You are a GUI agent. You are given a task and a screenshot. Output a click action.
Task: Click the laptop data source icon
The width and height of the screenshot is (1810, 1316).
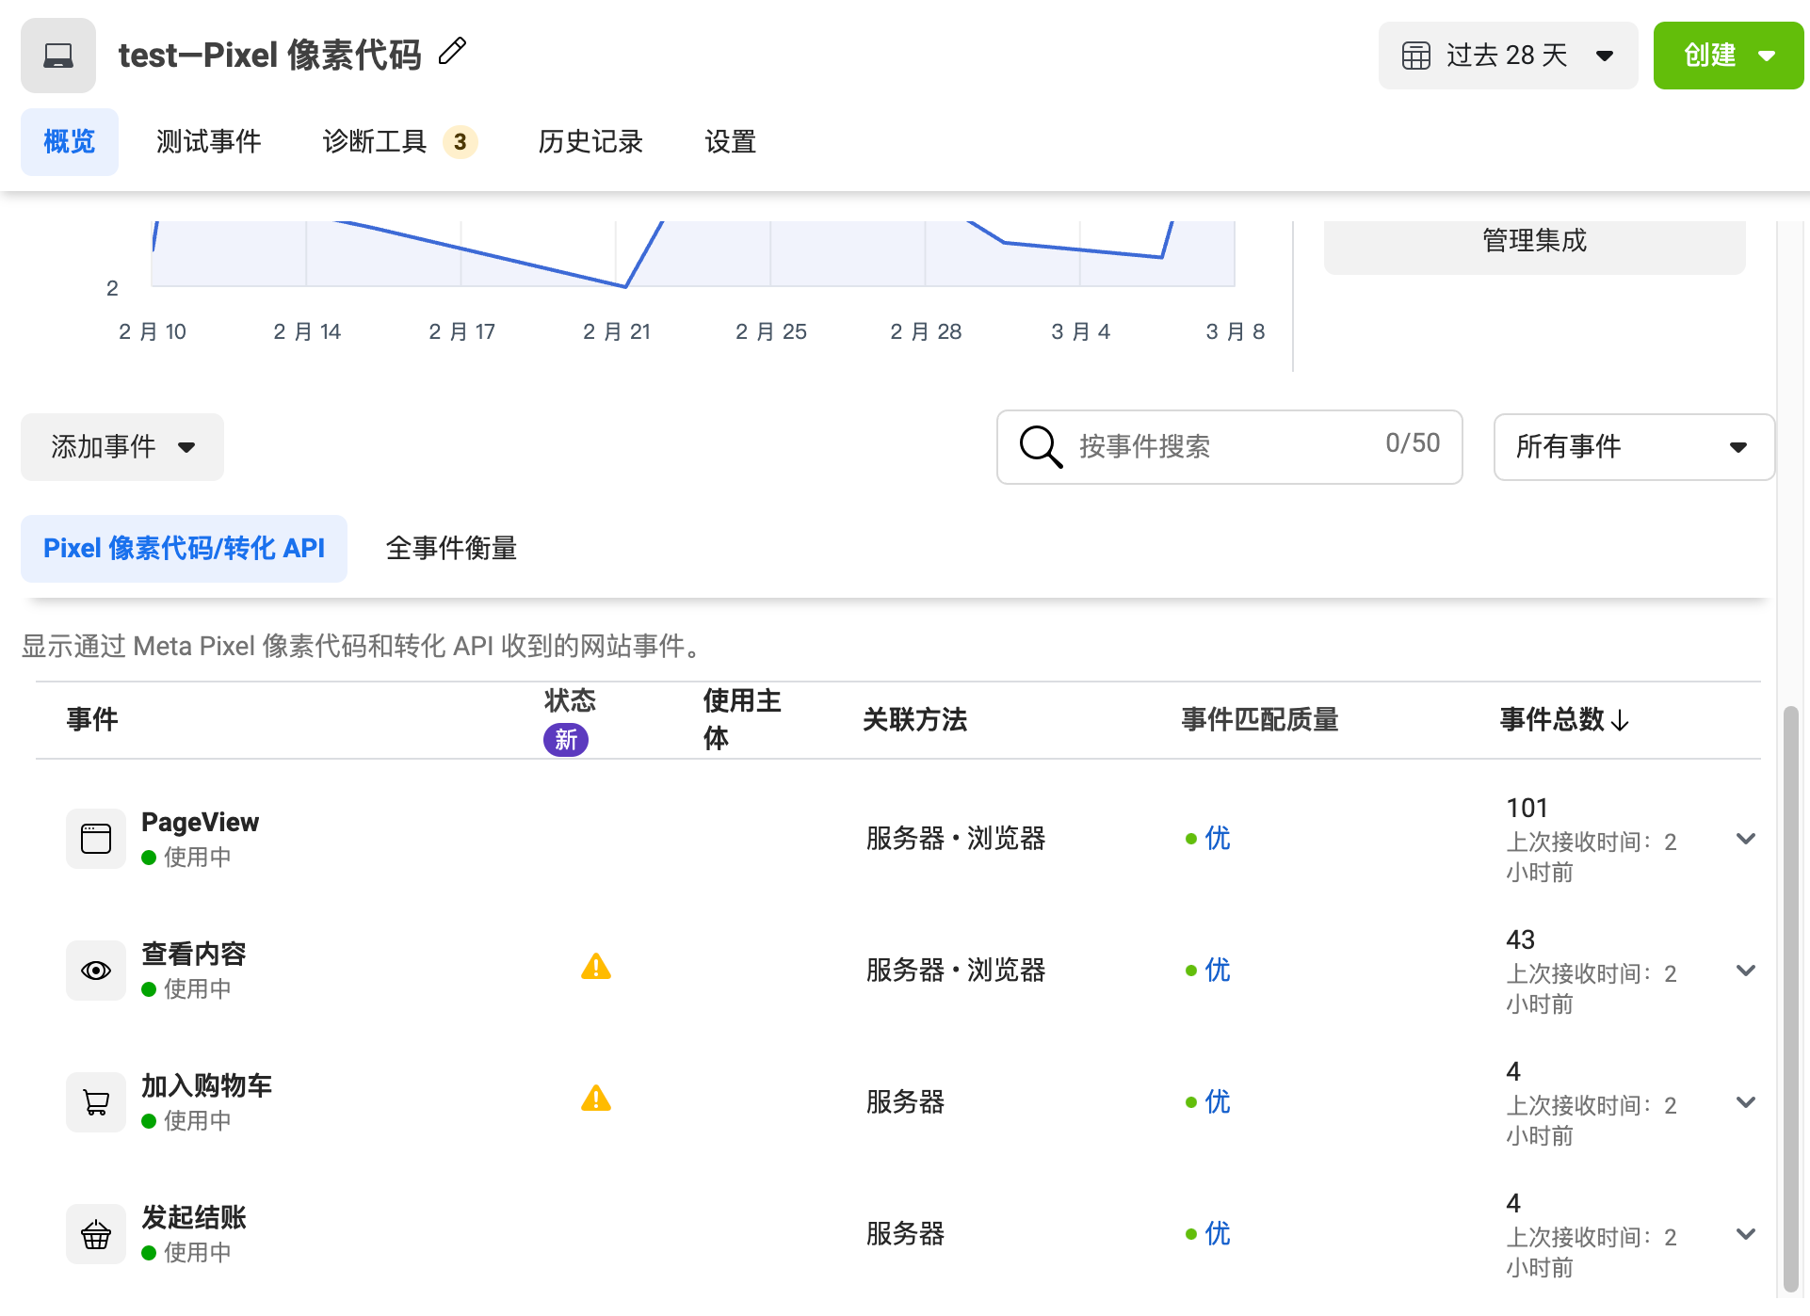[58, 56]
